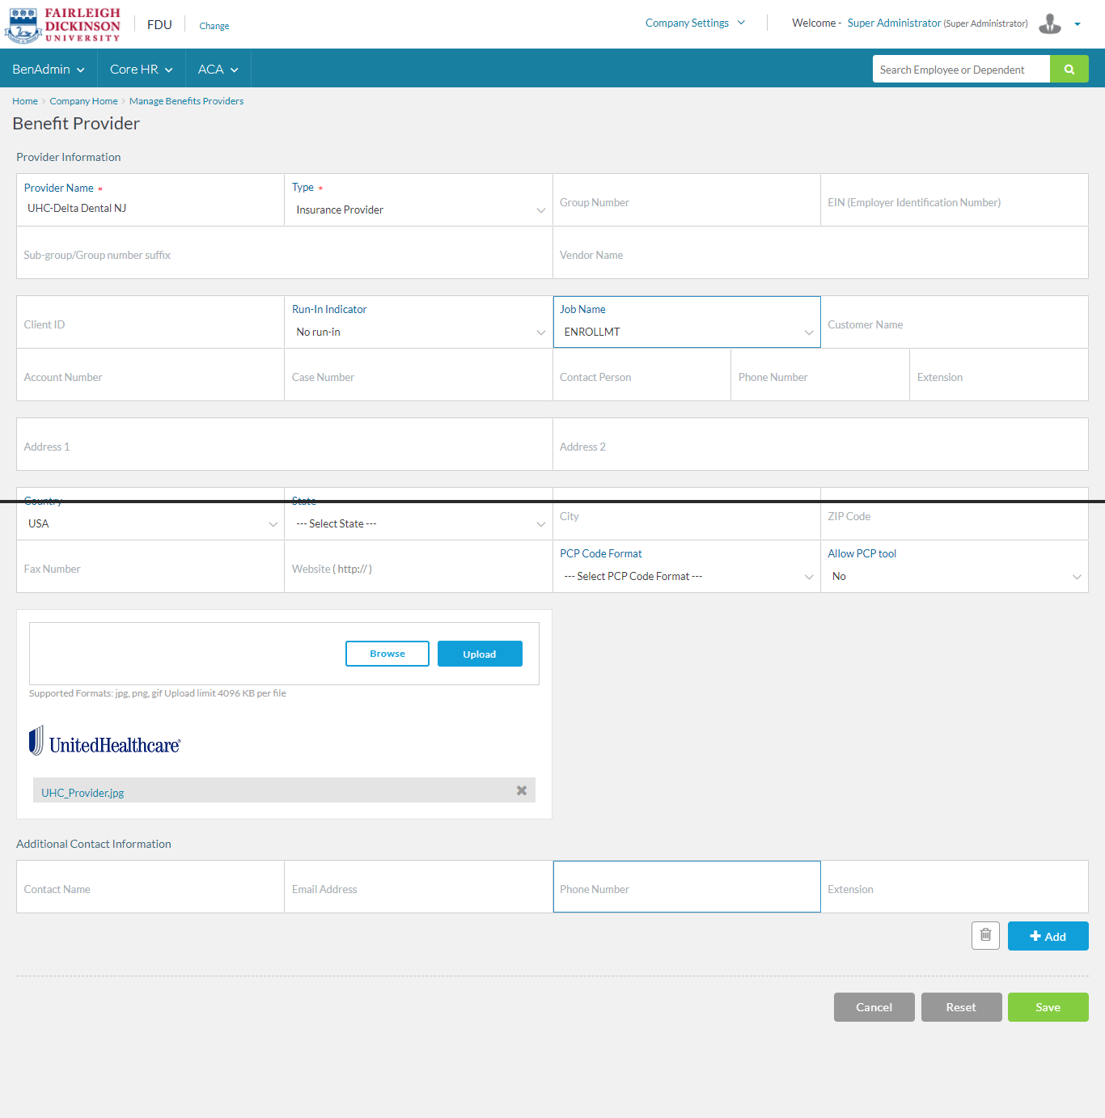Open the Type dropdown for provider
1105x1118 pixels.
[418, 210]
